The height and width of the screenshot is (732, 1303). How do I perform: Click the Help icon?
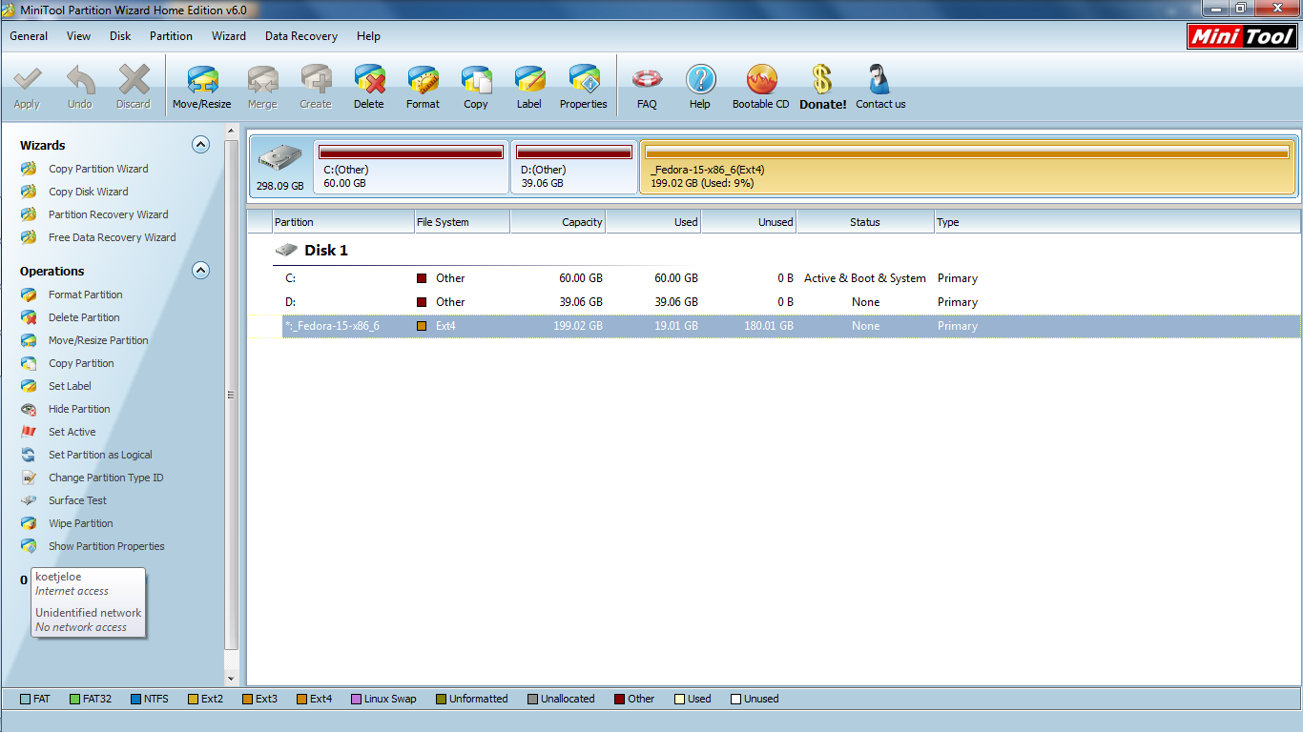[700, 86]
